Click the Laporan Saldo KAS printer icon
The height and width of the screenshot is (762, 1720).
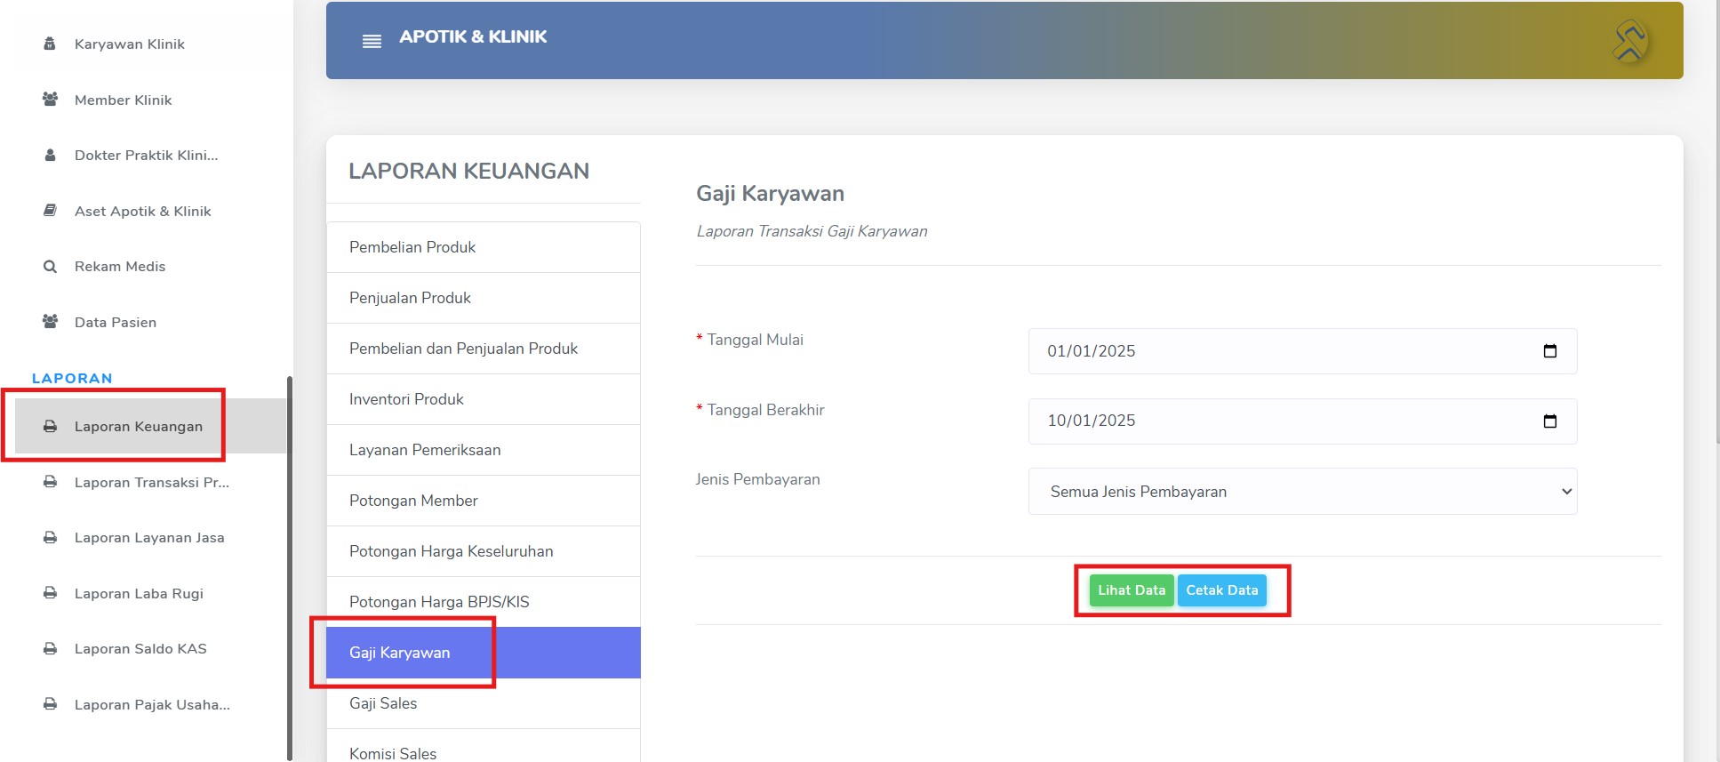click(x=50, y=648)
